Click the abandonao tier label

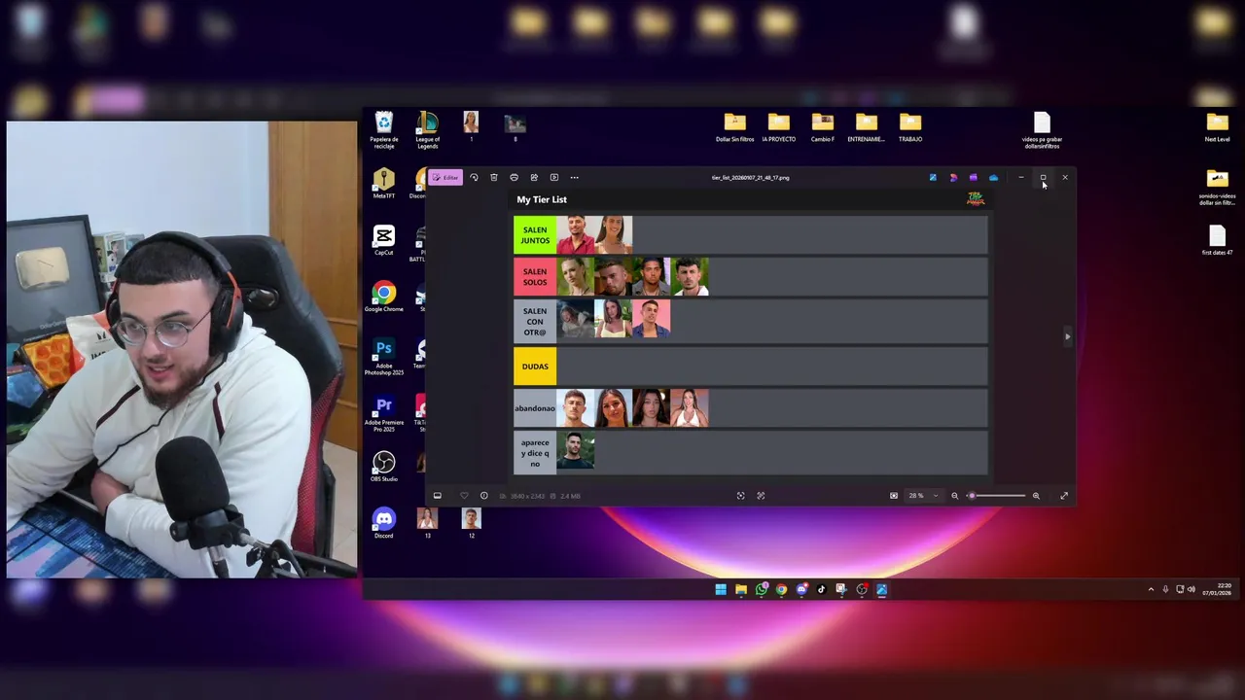(x=535, y=408)
